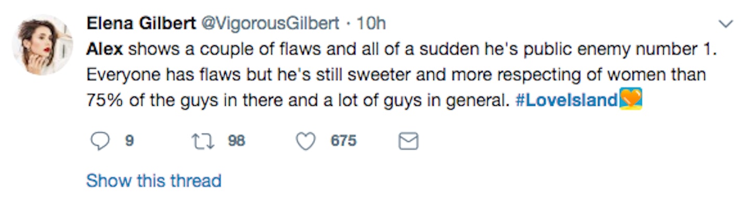Click the reply speech bubble icon

coord(99,141)
